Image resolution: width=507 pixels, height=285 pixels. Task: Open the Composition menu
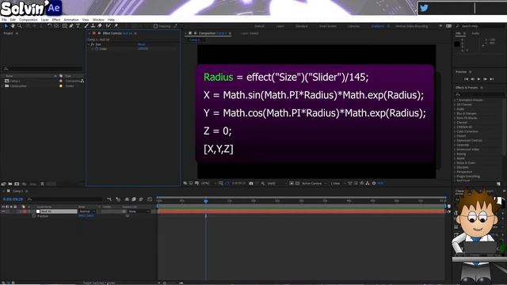coord(29,20)
